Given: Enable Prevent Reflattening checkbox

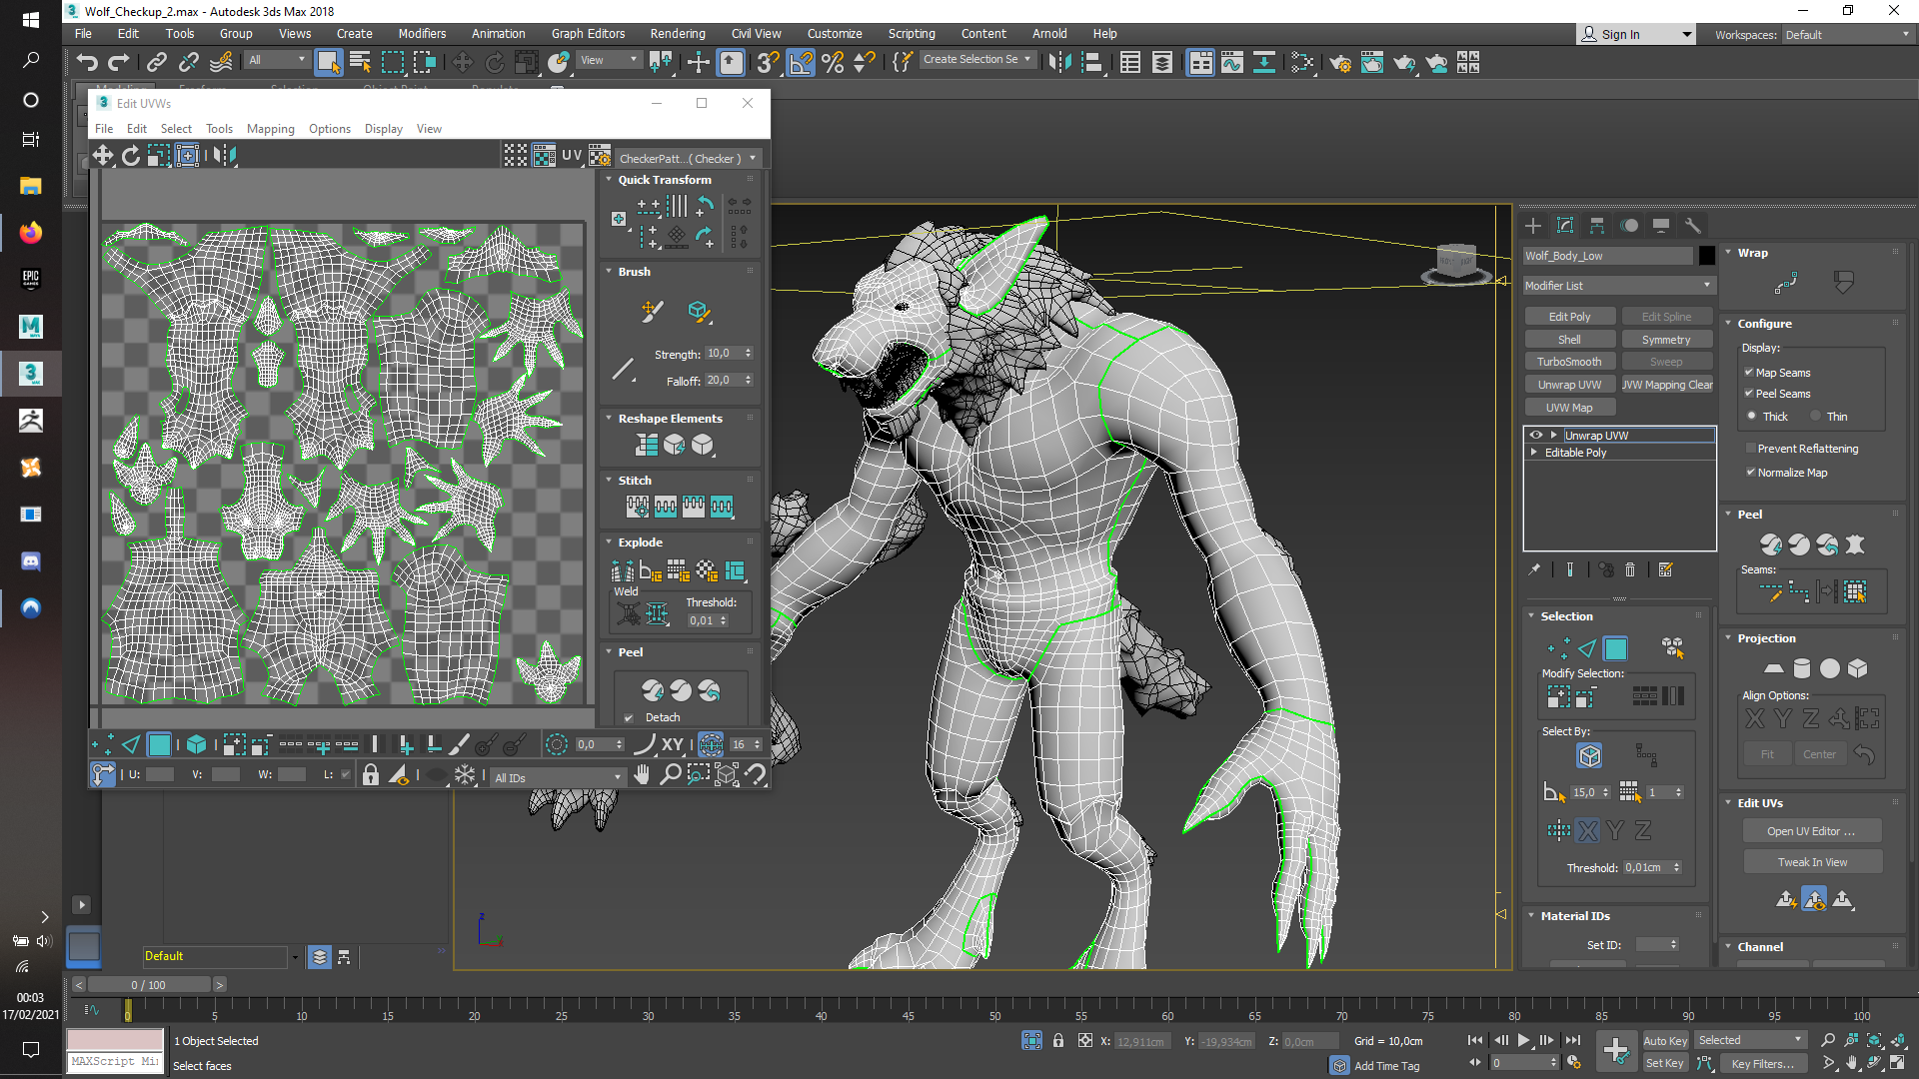Looking at the screenshot, I should pos(1750,449).
